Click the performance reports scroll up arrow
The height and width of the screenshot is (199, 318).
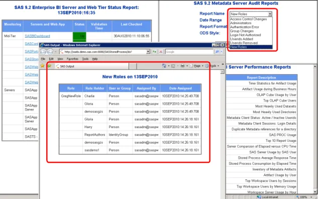315,66
